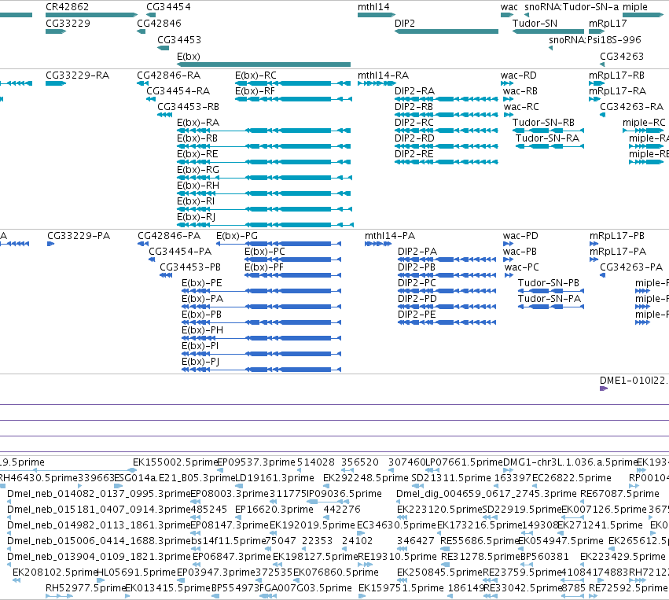Image resolution: width=669 pixels, height=600 pixels.
Task: Open the DIP2-RD transcript label
Action: pos(414,138)
